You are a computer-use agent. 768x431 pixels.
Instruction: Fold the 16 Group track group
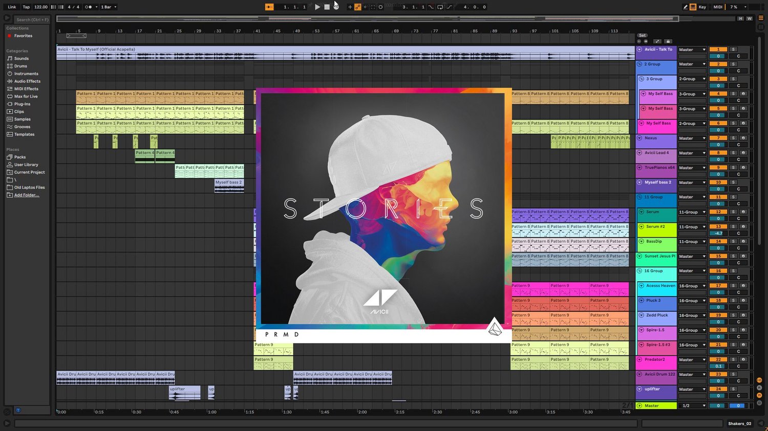(639, 271)
